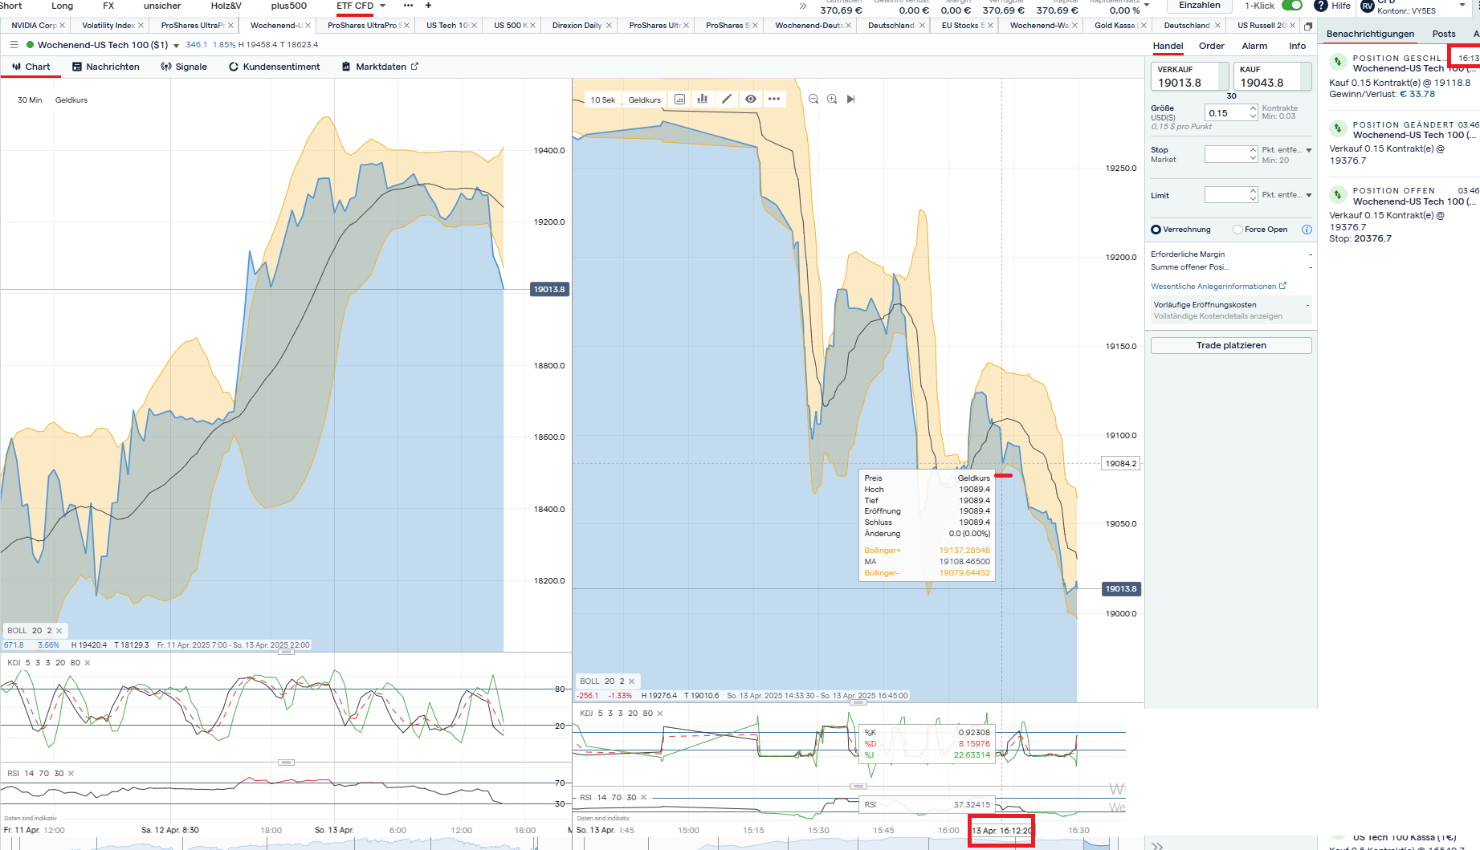1480x850 pixels.
Task: Open the account selector dropdown arrow
Action: pos(1462,5)
